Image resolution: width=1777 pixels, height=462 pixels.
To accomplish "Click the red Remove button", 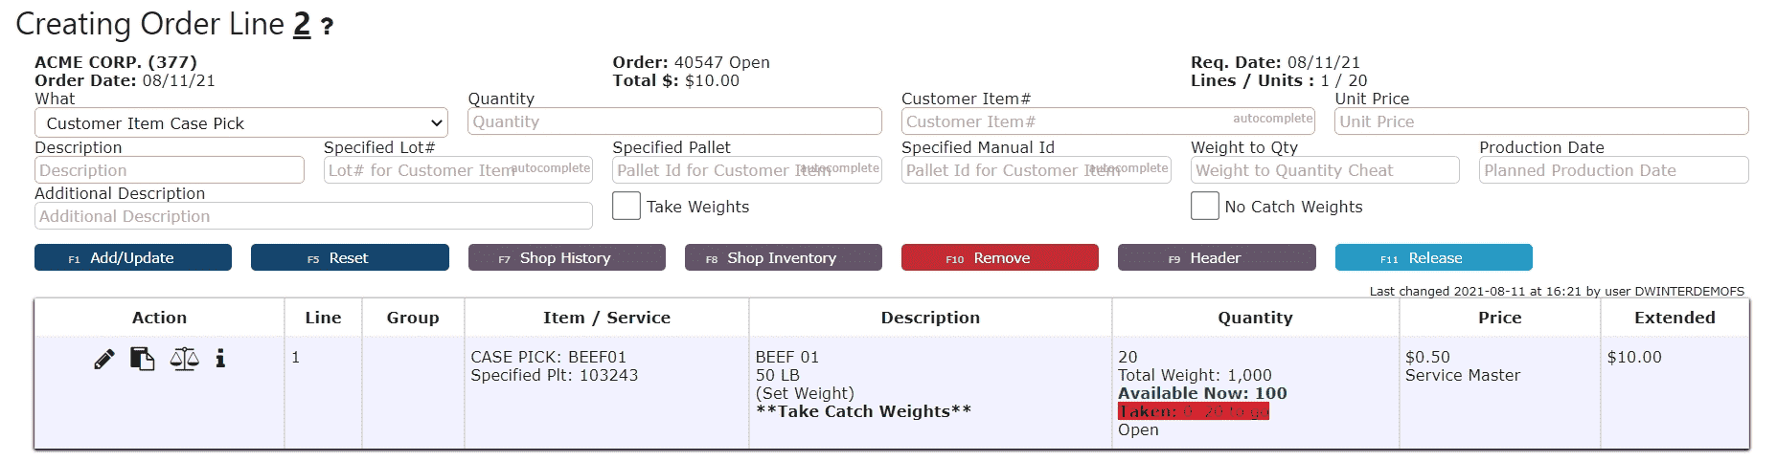I will pyautogui.click(x=1000, y=257).
